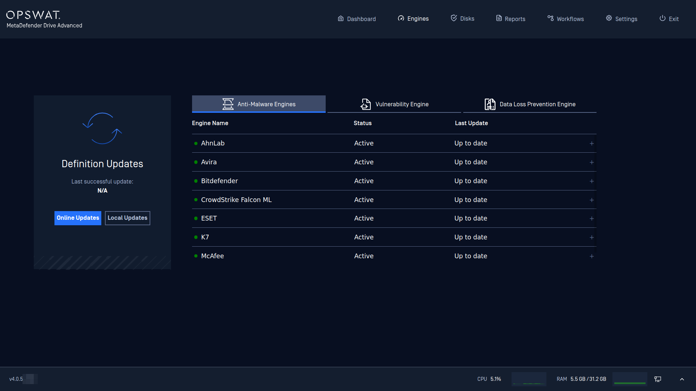Select the Avira engine name

point(209,162)
